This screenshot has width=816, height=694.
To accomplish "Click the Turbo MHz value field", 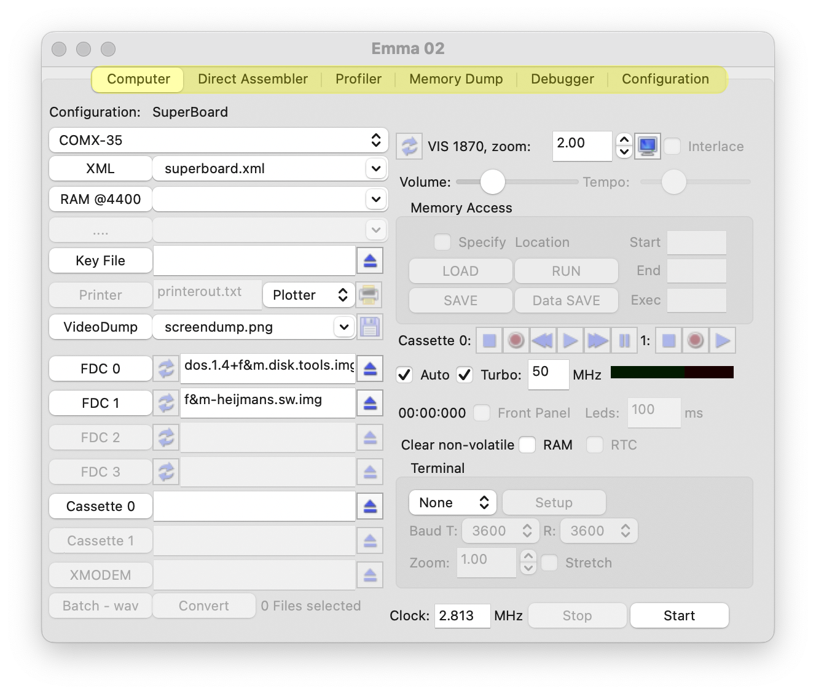I will (549, 374).
